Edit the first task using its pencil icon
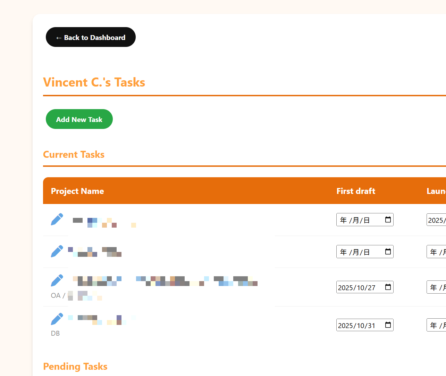446x376 pixels. 57,219
